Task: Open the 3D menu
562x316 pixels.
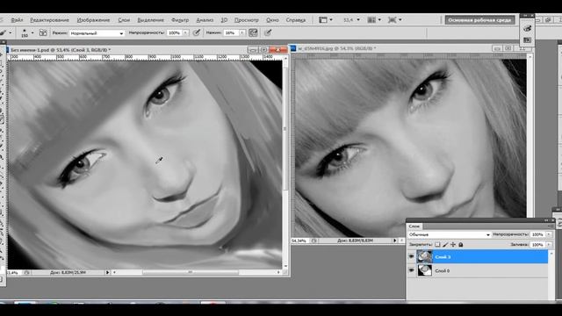Action: [225, 20]
